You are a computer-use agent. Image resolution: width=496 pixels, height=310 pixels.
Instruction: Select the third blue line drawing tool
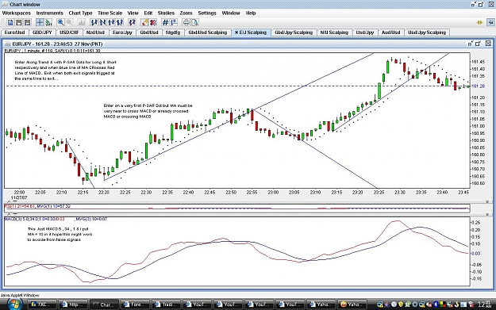[x=111, y=22]
